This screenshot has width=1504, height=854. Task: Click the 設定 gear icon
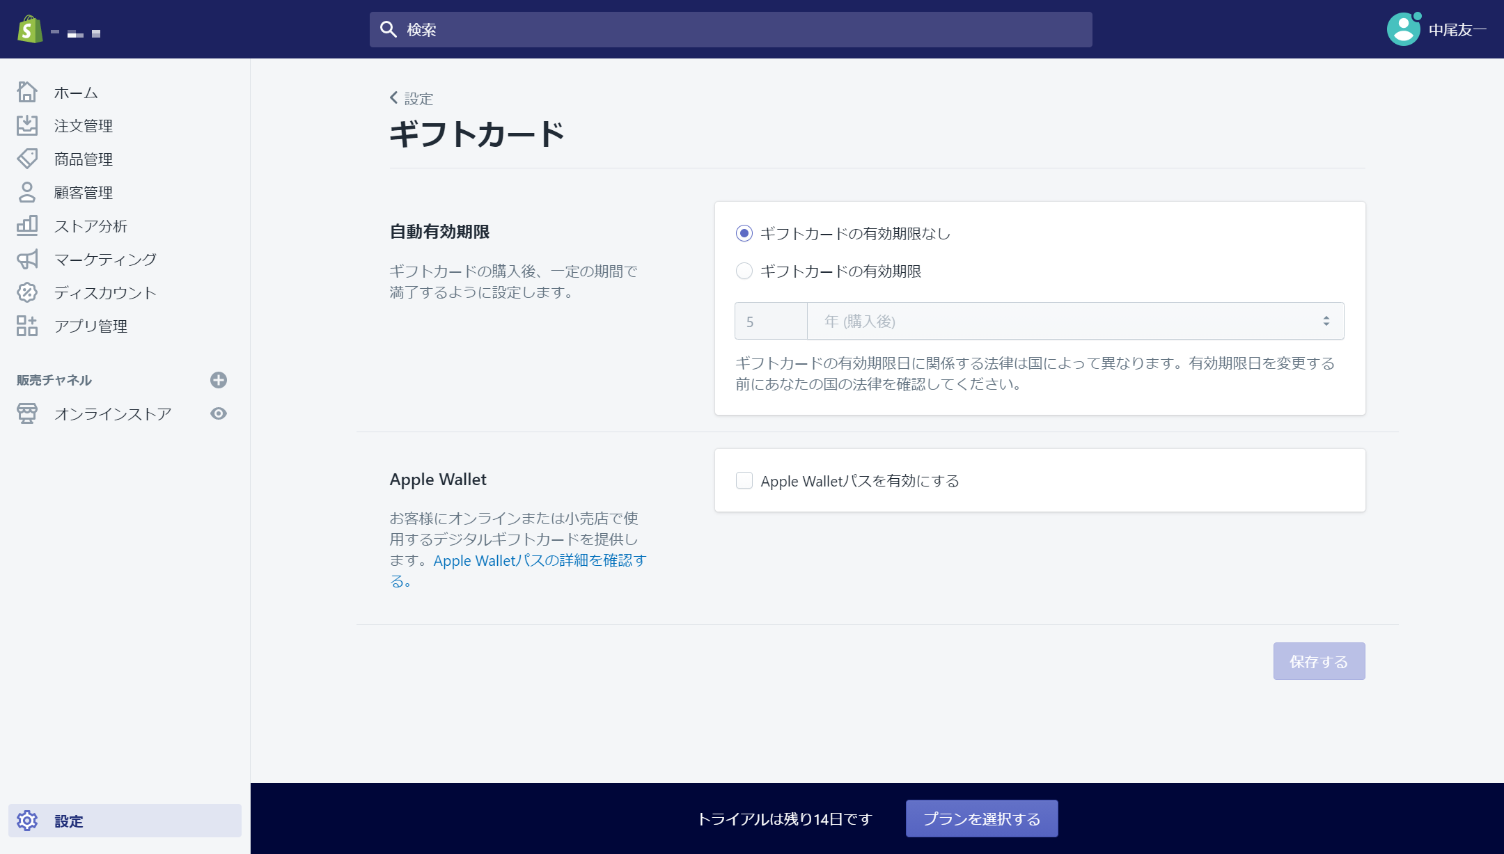[x=27, y=821]
